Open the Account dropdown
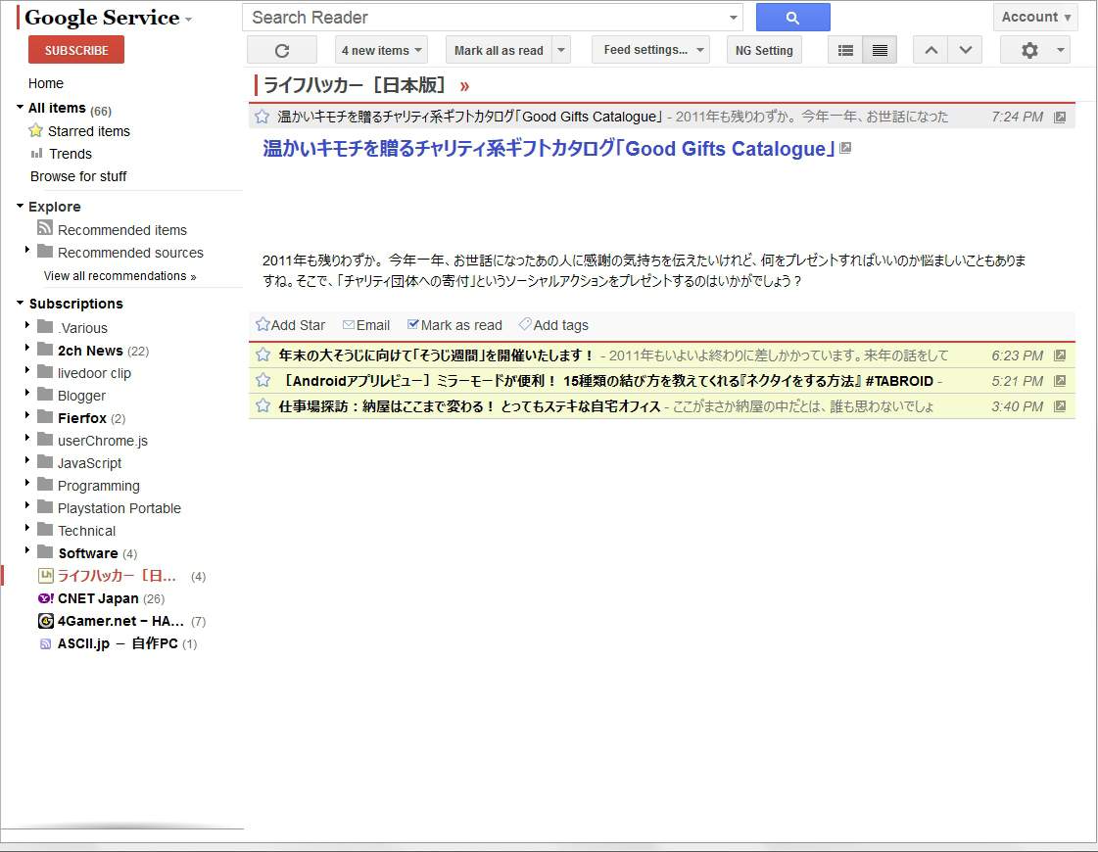 coord(1035,18)
